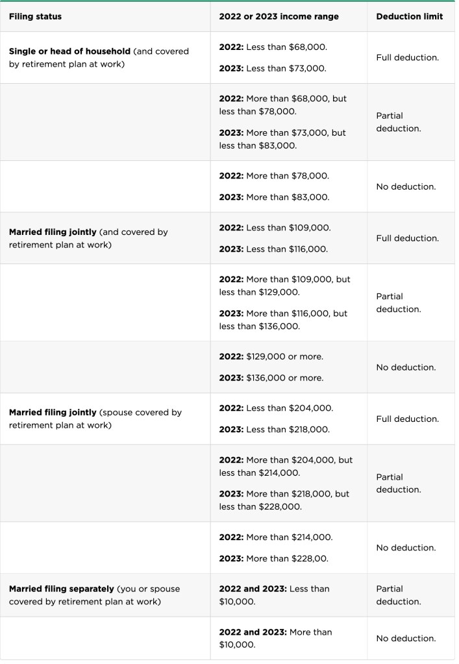The height and width of the screenshot is (664, 459).
Task: Click the 2023: Less than $73,000 line
Action: pyautogui.click(x=273, y=68)
